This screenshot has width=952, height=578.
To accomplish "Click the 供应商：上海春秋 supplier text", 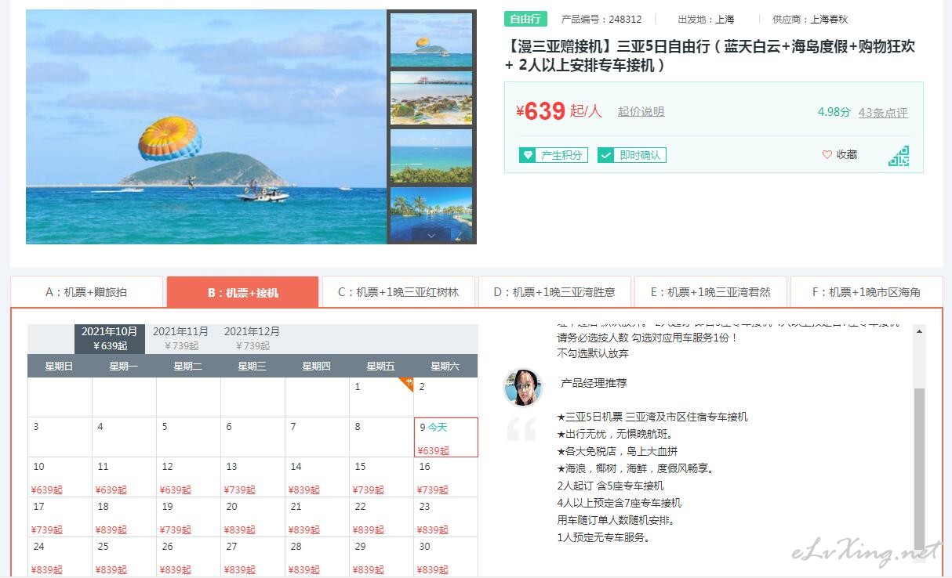I will 810,20.
